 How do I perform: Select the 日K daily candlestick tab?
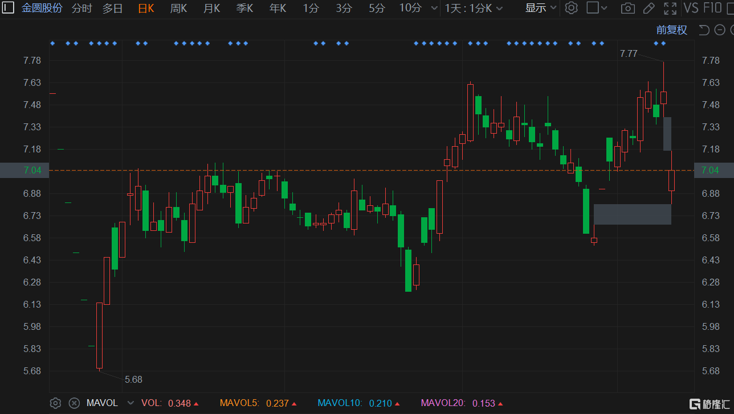pyautogui.click(x=146, y=9)
